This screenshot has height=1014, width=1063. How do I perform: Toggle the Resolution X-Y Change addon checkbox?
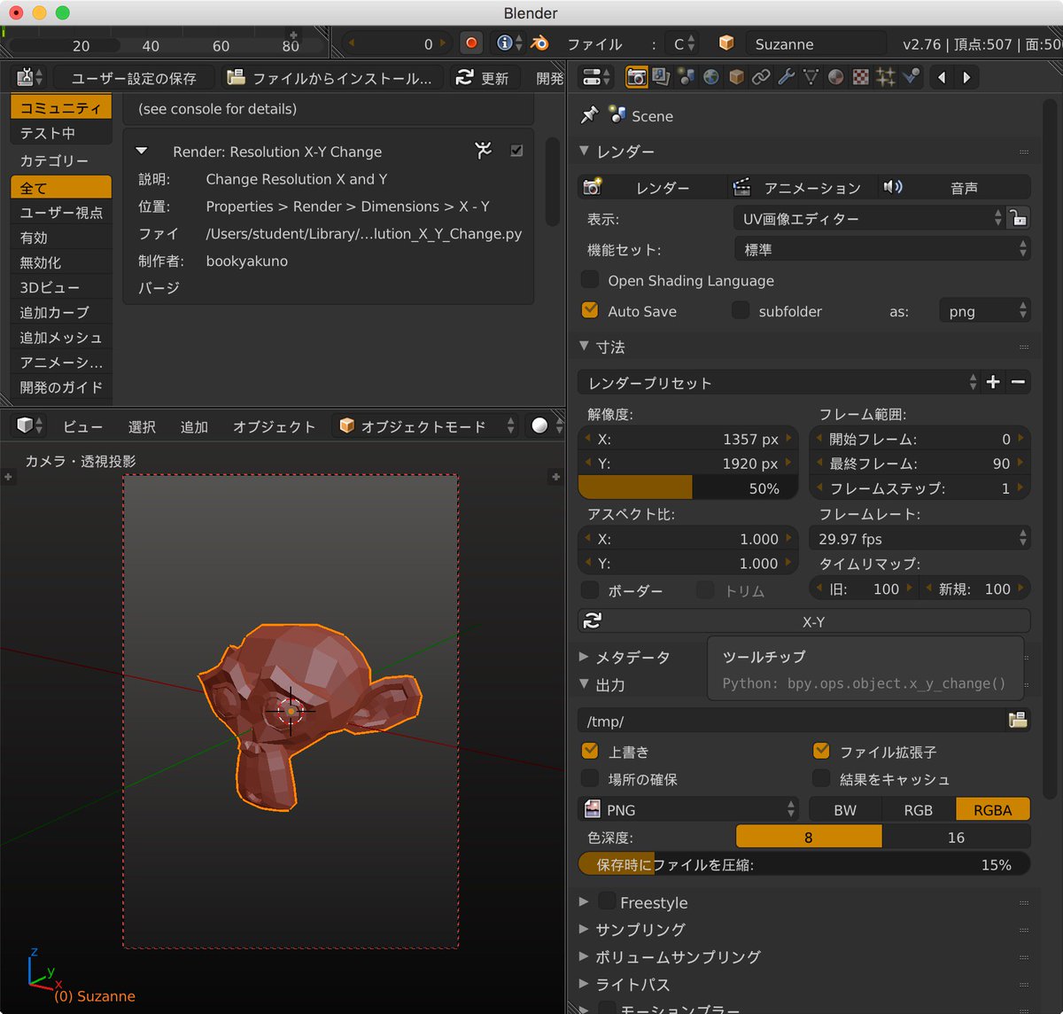(x=516, y=151)
